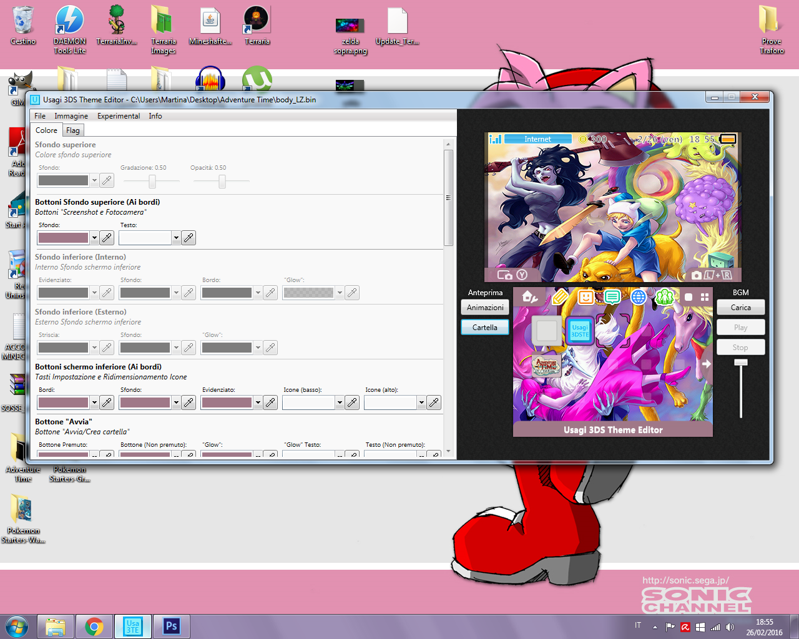Open Windows Explorer from the taskbar

click(x=56, y=627)
